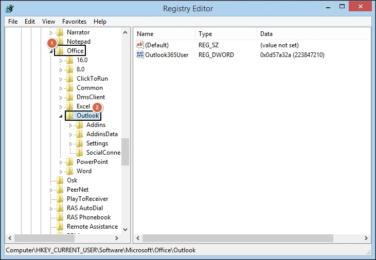Click the Common folder icon
The height and width of the screenshot is (260, 376).
[69, 88]
